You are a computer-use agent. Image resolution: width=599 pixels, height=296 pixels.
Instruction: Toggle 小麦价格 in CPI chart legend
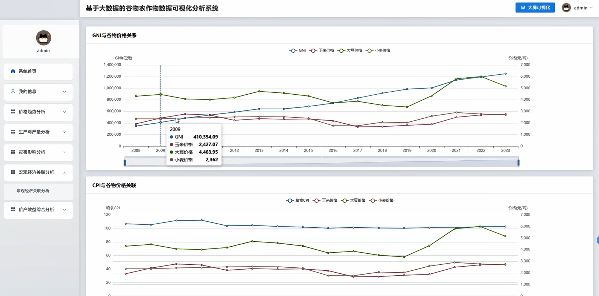pos(381,201)
